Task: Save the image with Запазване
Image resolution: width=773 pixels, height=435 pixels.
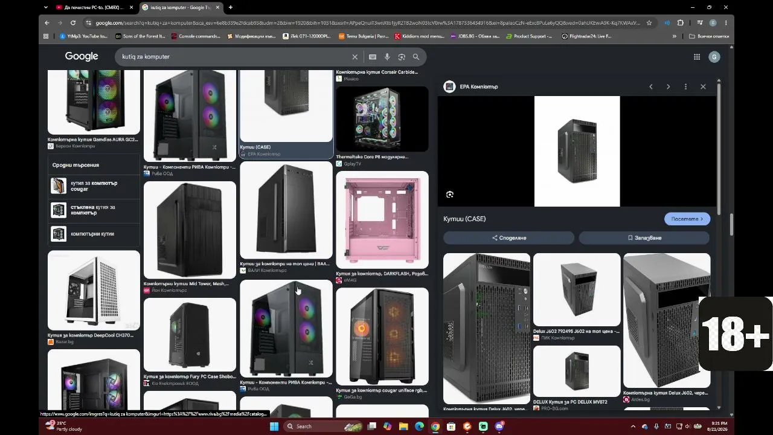Action: click(x=644, y=238)
